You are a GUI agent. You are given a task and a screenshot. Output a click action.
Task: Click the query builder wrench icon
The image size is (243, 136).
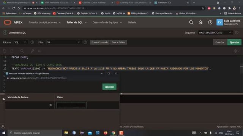click(x=32, y=51)
